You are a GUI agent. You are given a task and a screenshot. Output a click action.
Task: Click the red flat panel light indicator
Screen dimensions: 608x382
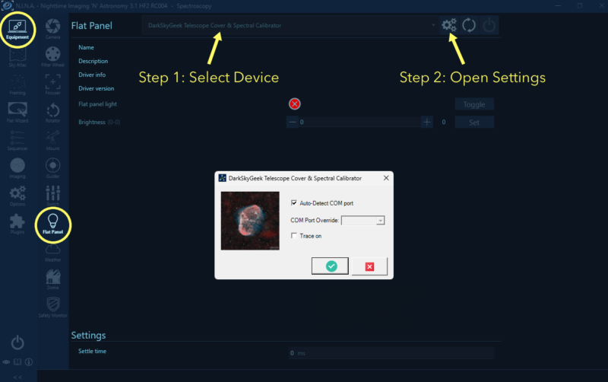(x=295, y=103)
